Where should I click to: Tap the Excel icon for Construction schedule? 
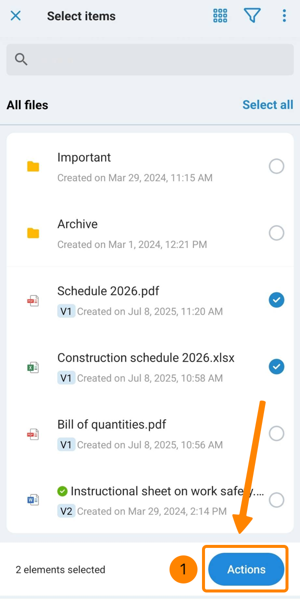click(33, 368)
